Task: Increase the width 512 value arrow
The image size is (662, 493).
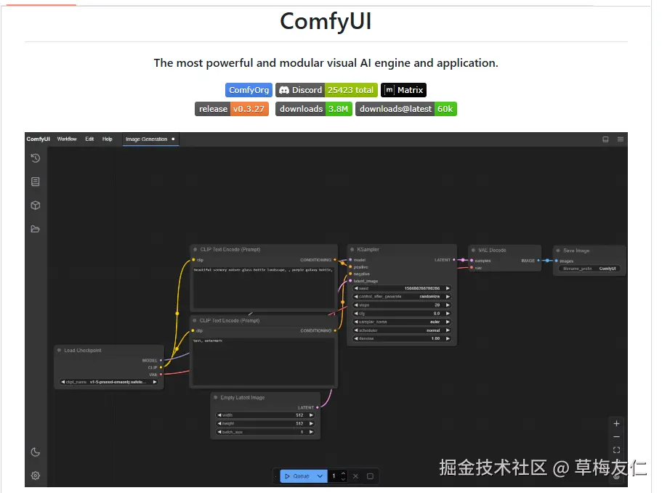Action: tap(311, 415)
